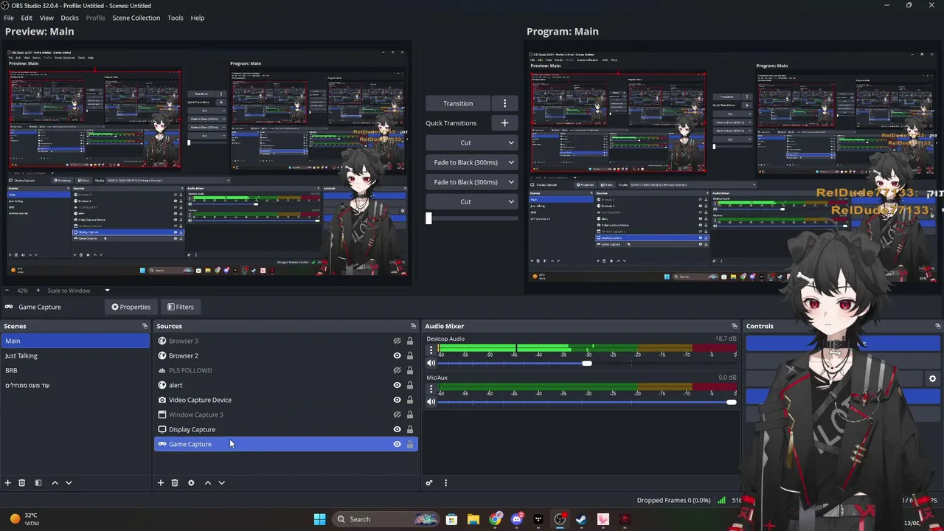Toggle visibility of Browser 3 source
Viewport: 944px width, 531px height.
(x=397, y=341)
